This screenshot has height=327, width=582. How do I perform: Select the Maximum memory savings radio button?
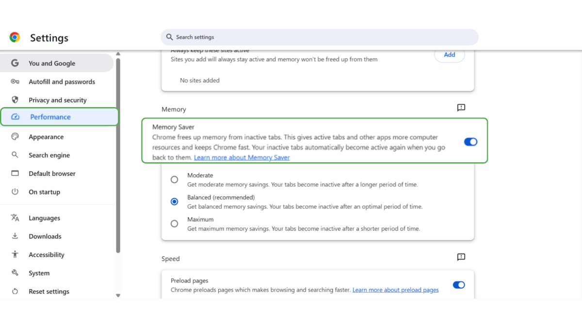coord(174,224)
